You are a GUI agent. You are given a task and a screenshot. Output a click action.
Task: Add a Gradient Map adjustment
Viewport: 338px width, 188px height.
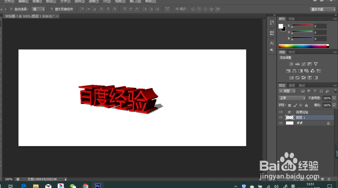(x=316, y=77)
